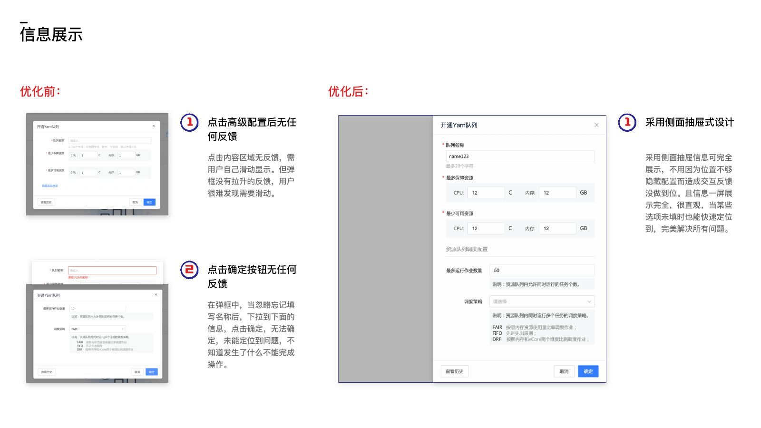Click 内存 field under 最多保障资源 in drawer

pos(557,193)
